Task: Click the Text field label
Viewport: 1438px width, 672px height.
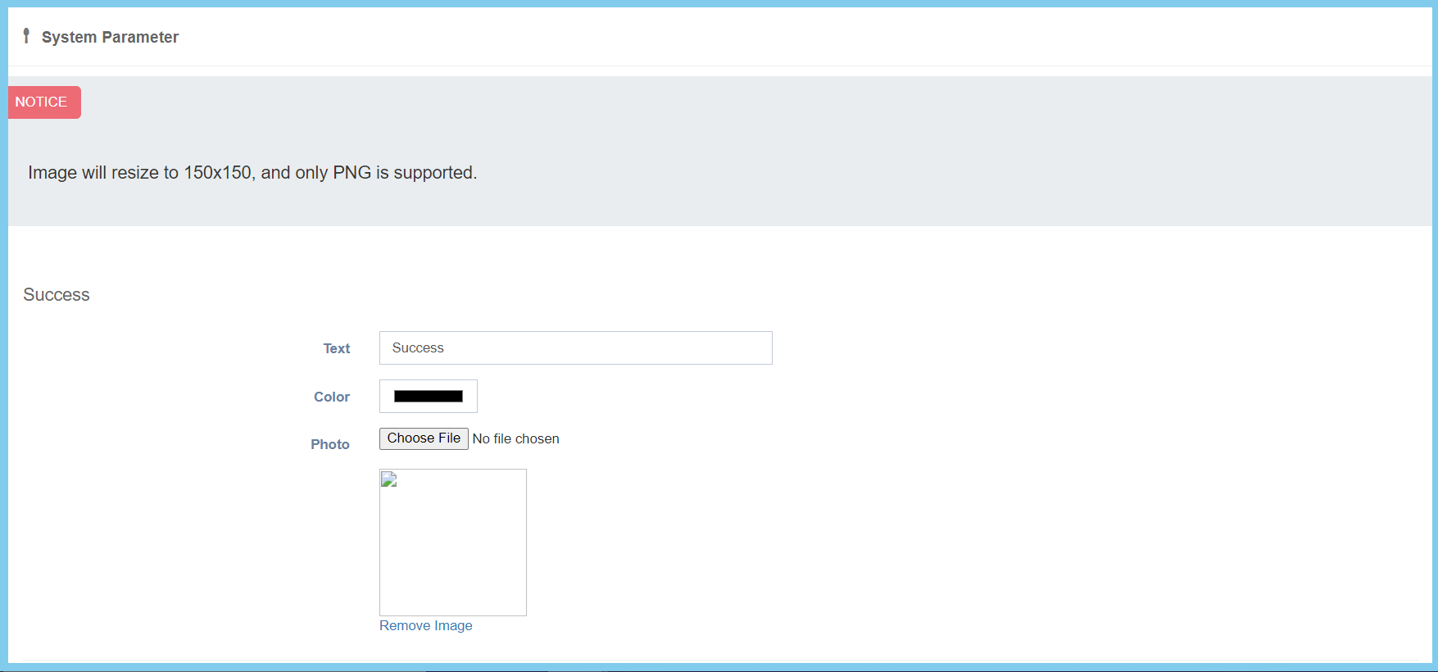Action: click(x=336, y=348)
